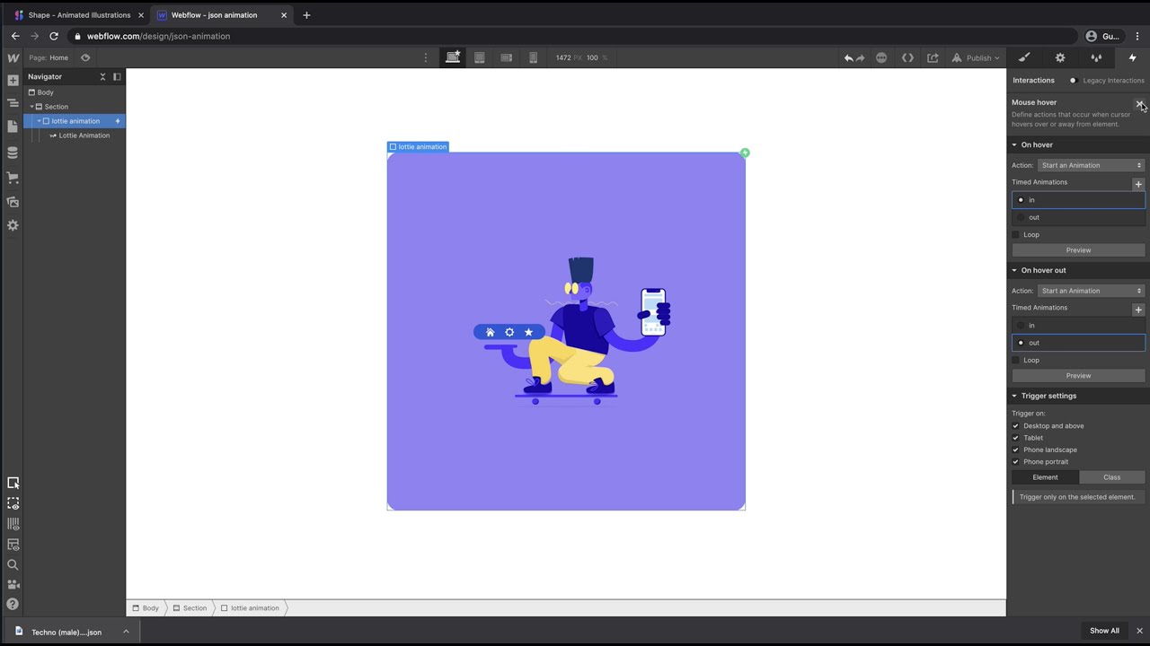
Task: Toggle the selection cursor mode icon
Action: pyautogui.click(x=13, y=483)
